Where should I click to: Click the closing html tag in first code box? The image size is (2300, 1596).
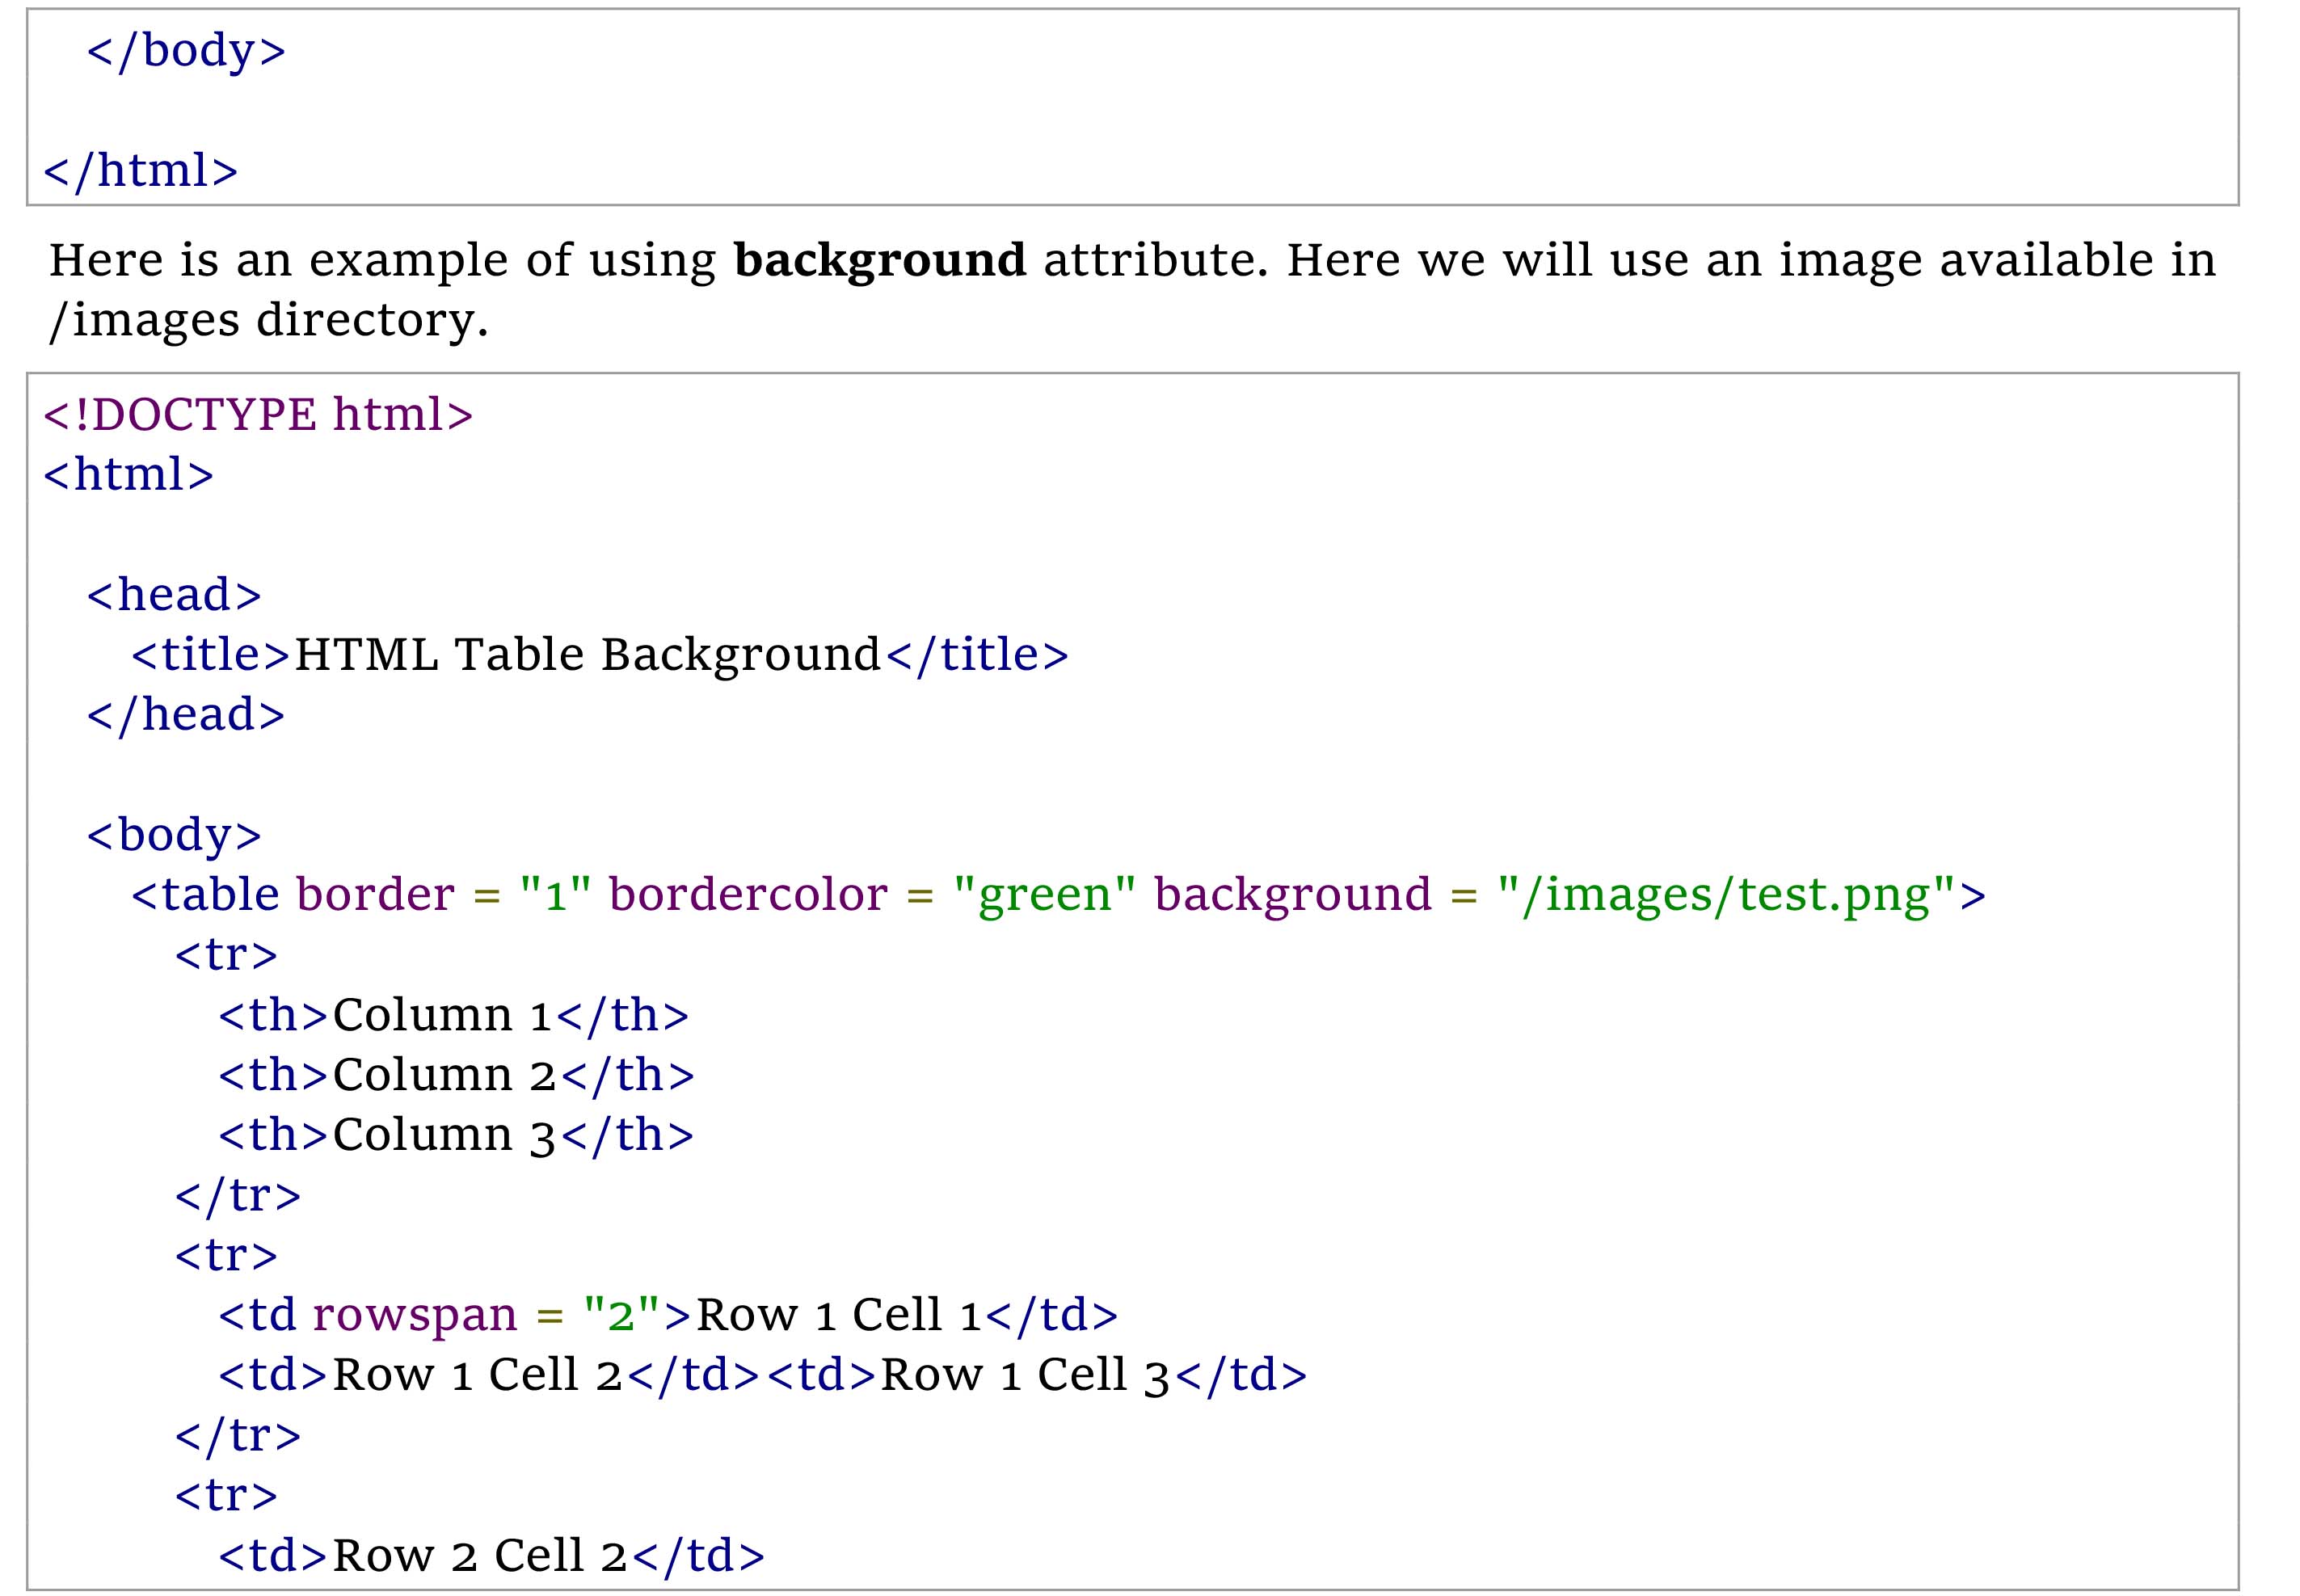coord(141,171)
